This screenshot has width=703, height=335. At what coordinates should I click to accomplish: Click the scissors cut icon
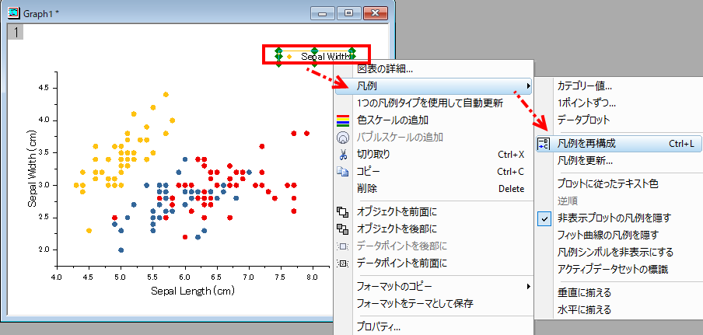(343, 155)
